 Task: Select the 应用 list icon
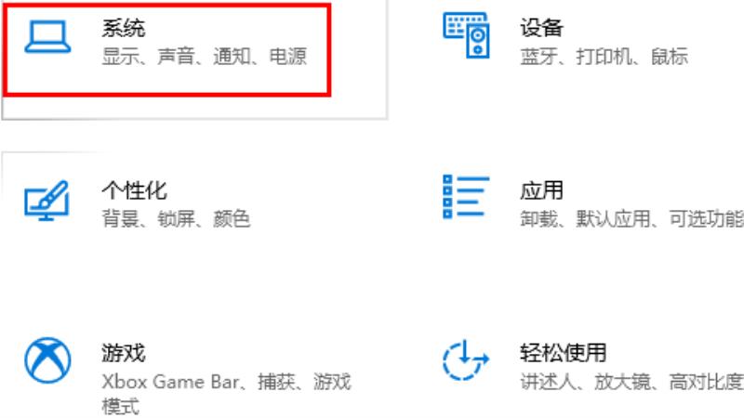pos(466,197)
